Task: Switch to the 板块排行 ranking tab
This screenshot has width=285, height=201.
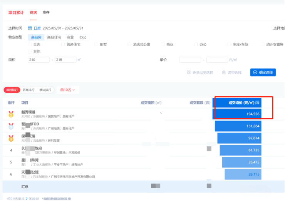Action: click(x=45, y=90)
